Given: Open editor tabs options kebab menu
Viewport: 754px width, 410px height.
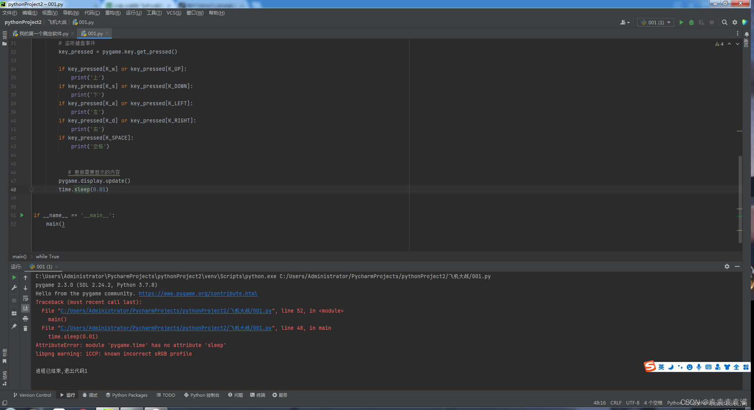Looking at the screenshot, I should [x=738, y=34].
